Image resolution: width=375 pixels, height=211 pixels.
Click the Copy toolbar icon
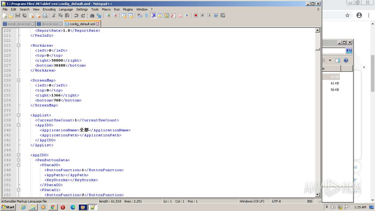61,16
